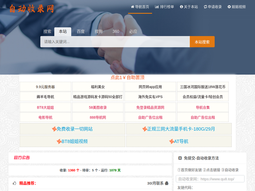Screen dimensions: 255x191
Task: Open the 电影导航 link
Action: pyautogui.click(x=45, y=117)
